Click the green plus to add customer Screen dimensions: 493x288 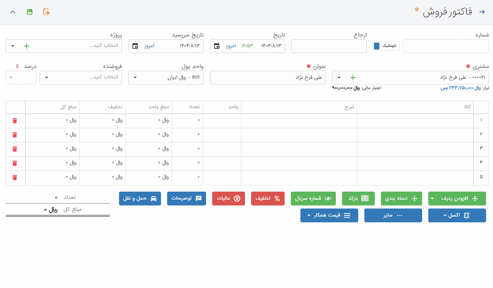(352, 78)
